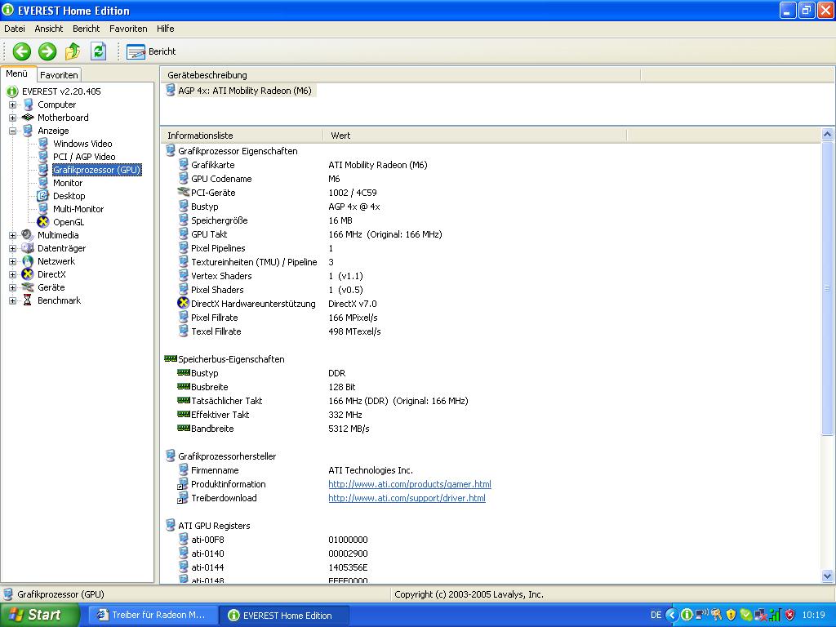Open the Favoriten menu in menu bar
Screen dimensions: 836x627
click(x=128, y=29)
